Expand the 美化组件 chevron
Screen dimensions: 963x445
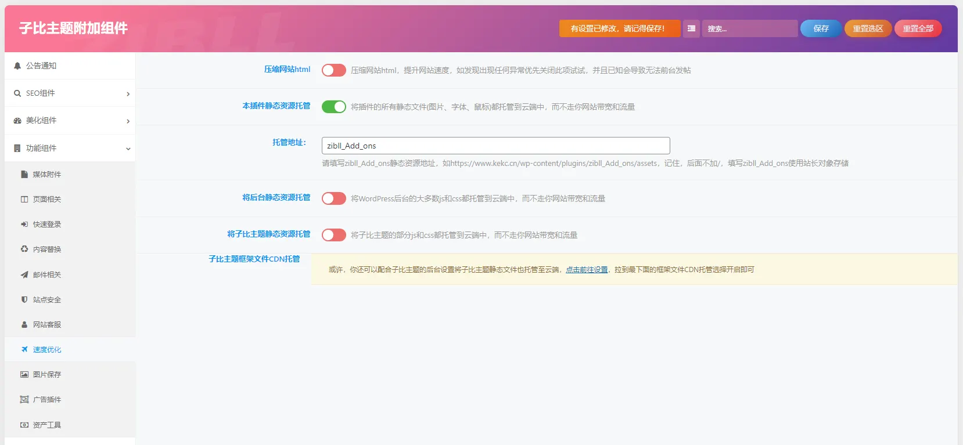(x=128, y=121)
